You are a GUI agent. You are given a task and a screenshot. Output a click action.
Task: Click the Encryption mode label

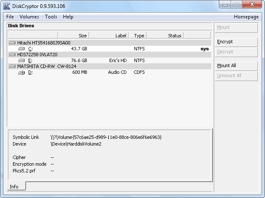[29, 164]
